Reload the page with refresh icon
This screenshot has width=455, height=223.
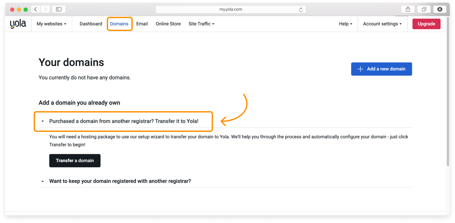pyautogui.click(x=301, y=10)
